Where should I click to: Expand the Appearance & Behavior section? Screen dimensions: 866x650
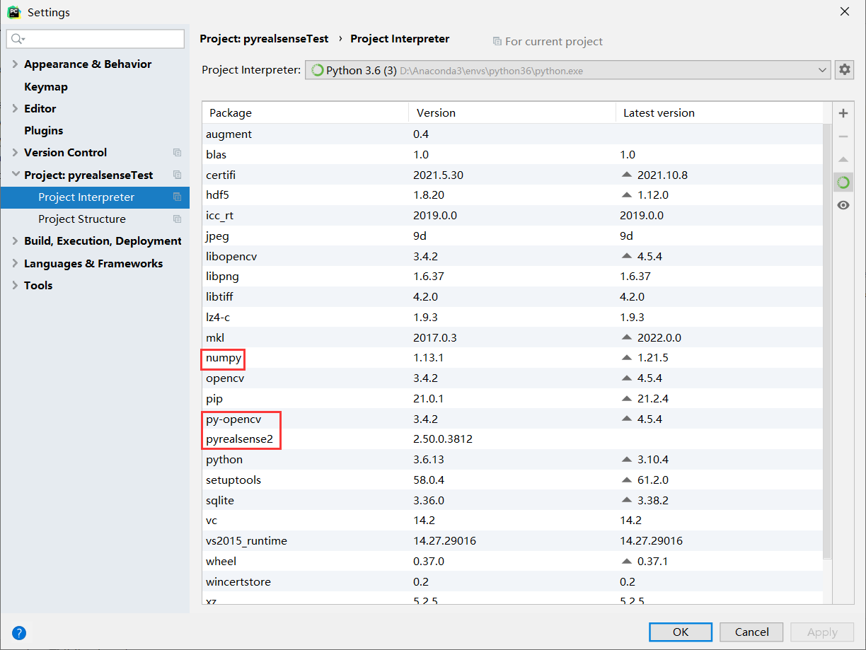pos(16,64)
